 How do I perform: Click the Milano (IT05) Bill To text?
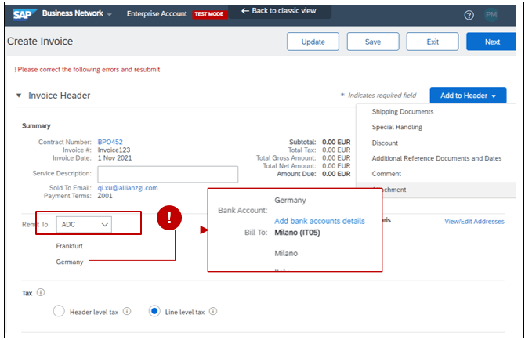point(297,232)
